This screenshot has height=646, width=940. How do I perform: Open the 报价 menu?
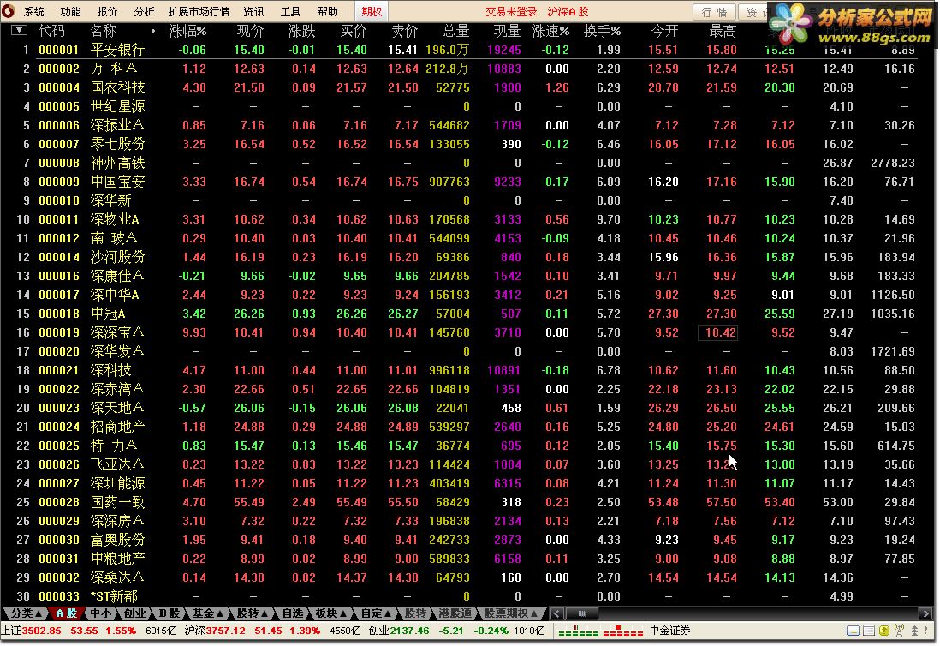(107, 11)
